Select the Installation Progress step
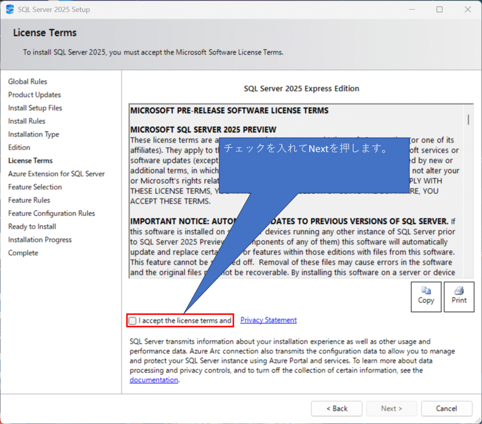 tap(40, 240)
